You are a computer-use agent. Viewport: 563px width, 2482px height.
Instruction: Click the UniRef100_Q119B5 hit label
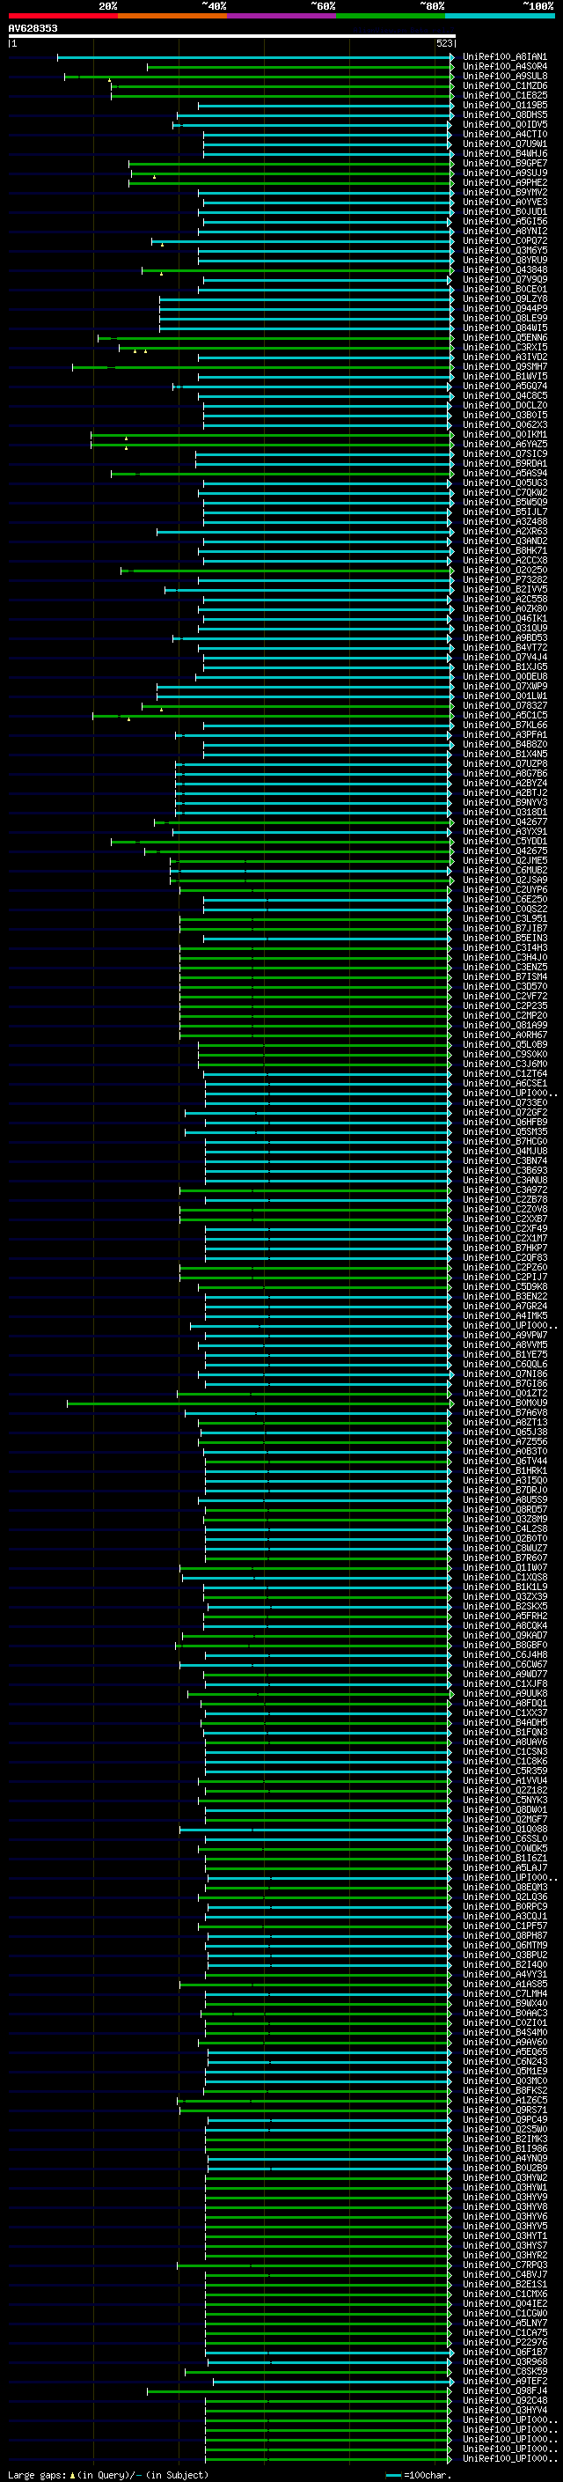[x=505, y=106]
